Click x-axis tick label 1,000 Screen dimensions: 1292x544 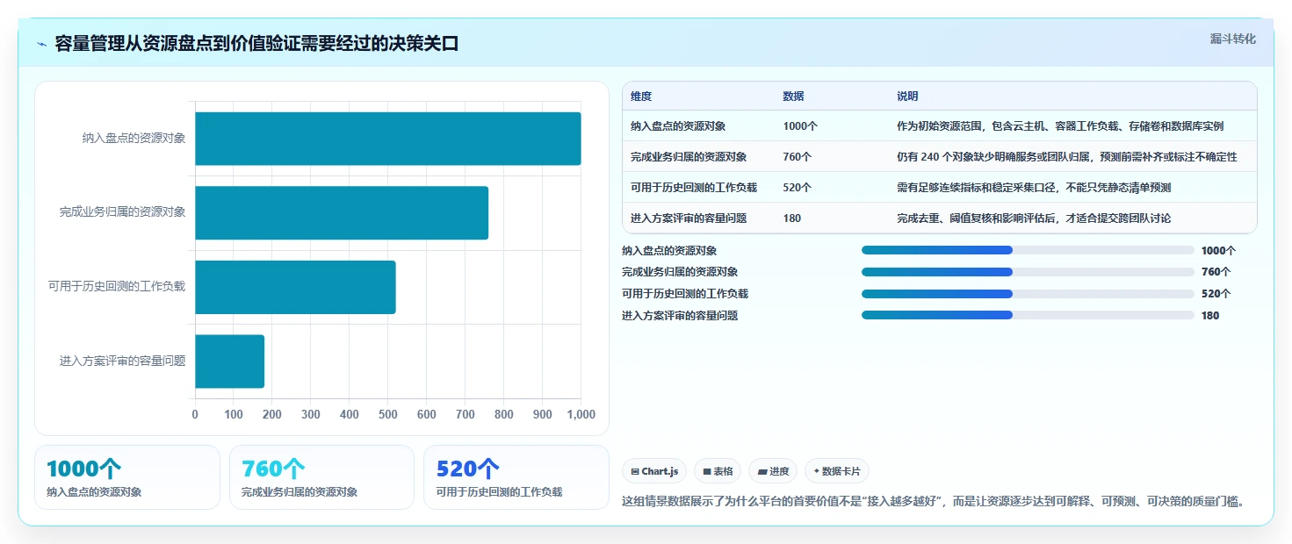(581, 415)
